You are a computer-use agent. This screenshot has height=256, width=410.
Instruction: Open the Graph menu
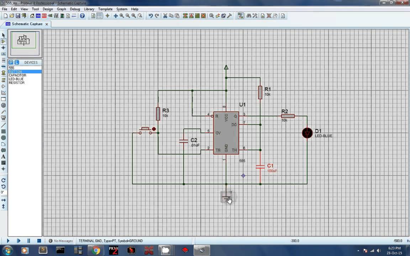(62, 9)
